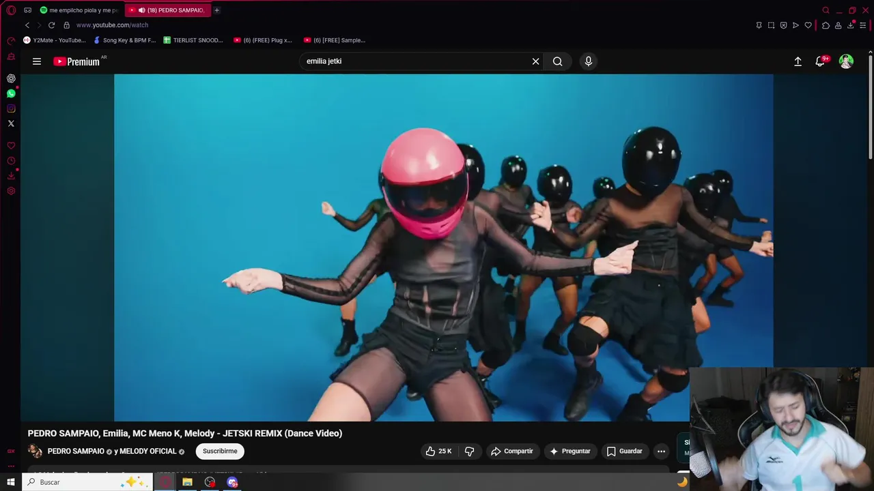Open sidebar history clock
This screenshot has height=491, width=874.
(11, 161)
